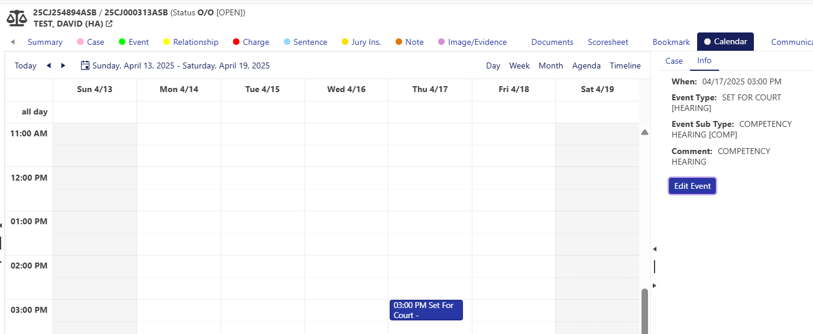Advance to next week with right arrow

(63, 66)
